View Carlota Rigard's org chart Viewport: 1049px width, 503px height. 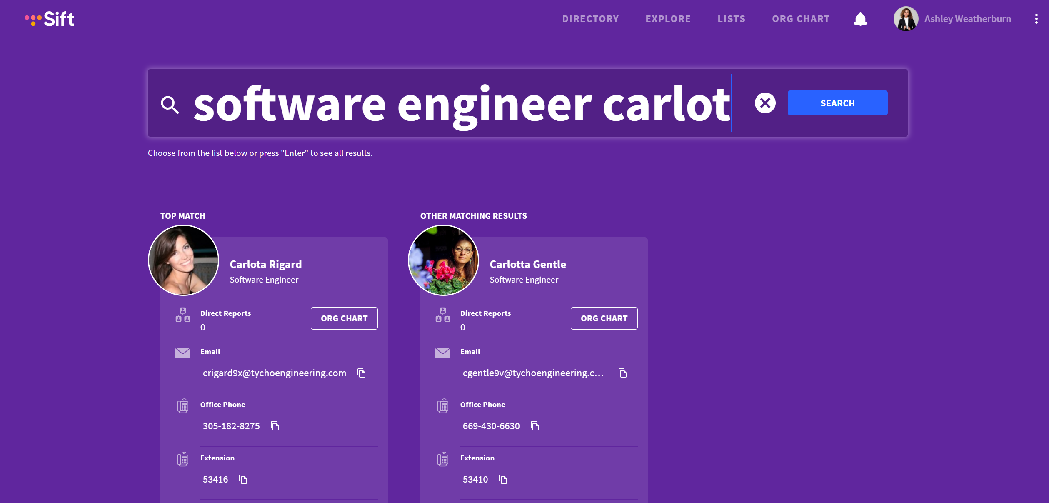(x=344, y=318)
